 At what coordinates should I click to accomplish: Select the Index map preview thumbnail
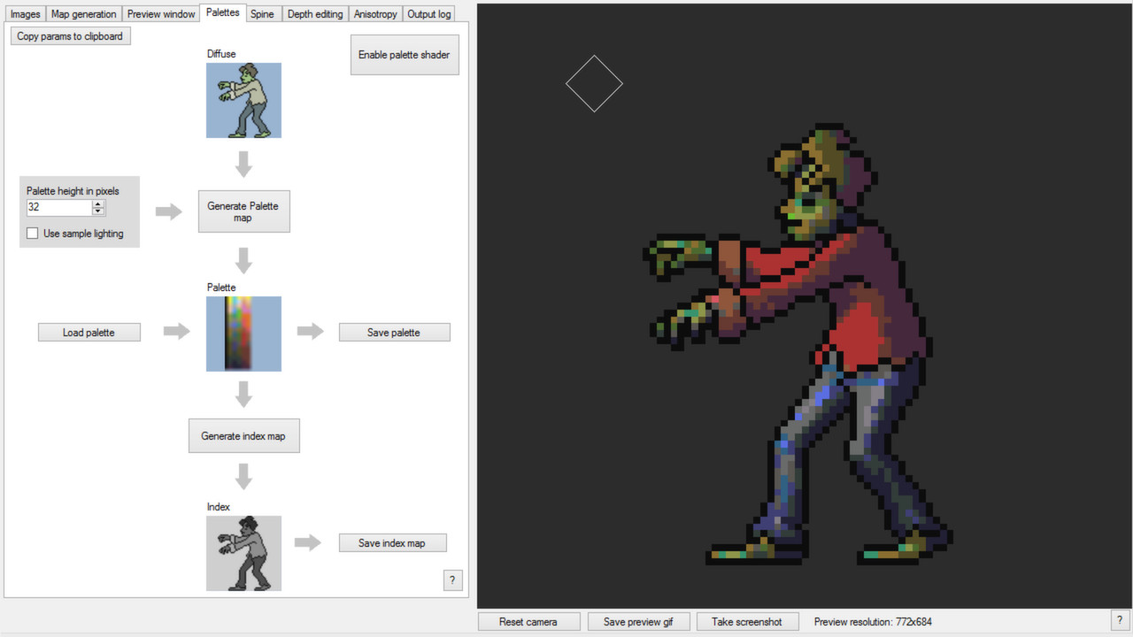tap(243, 553)
